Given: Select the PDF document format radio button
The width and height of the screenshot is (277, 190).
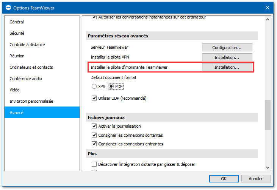Looking at the screenshot, I should pos(111,87).
